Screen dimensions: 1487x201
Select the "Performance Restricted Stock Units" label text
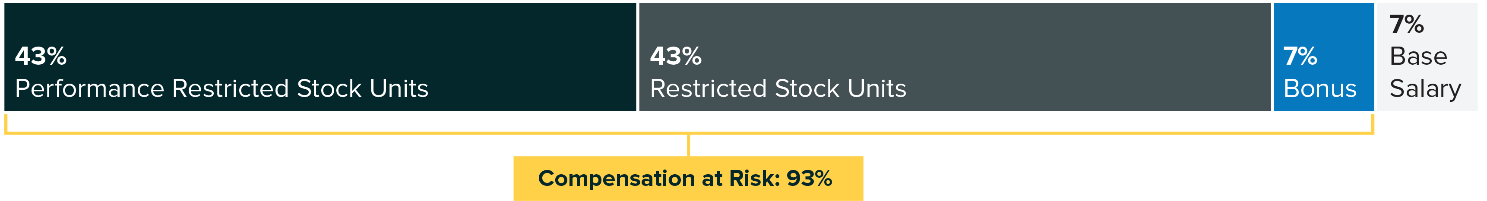(x=221, y=89)
